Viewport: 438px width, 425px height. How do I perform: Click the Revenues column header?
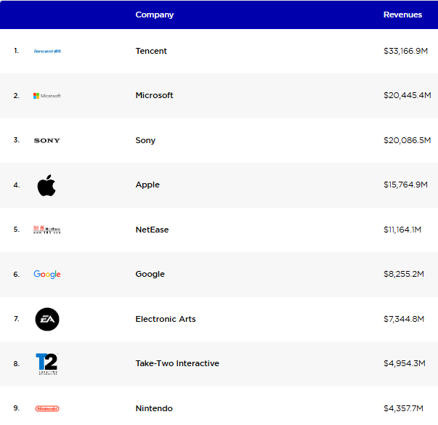tap(402, 15)
